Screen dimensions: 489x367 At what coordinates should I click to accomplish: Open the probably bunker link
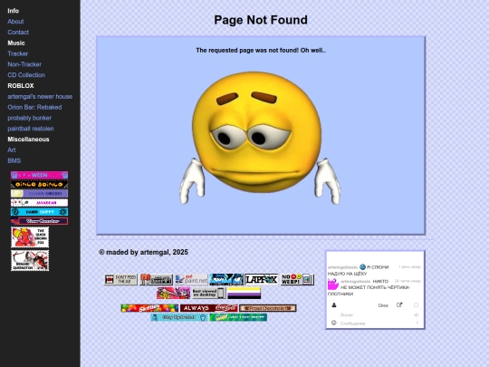tap(29, 118)
